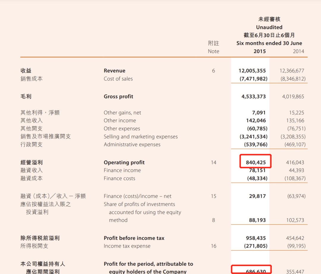Select equity method value 102,573
Screen dimensions: 321x274
(x=295, y=220)
